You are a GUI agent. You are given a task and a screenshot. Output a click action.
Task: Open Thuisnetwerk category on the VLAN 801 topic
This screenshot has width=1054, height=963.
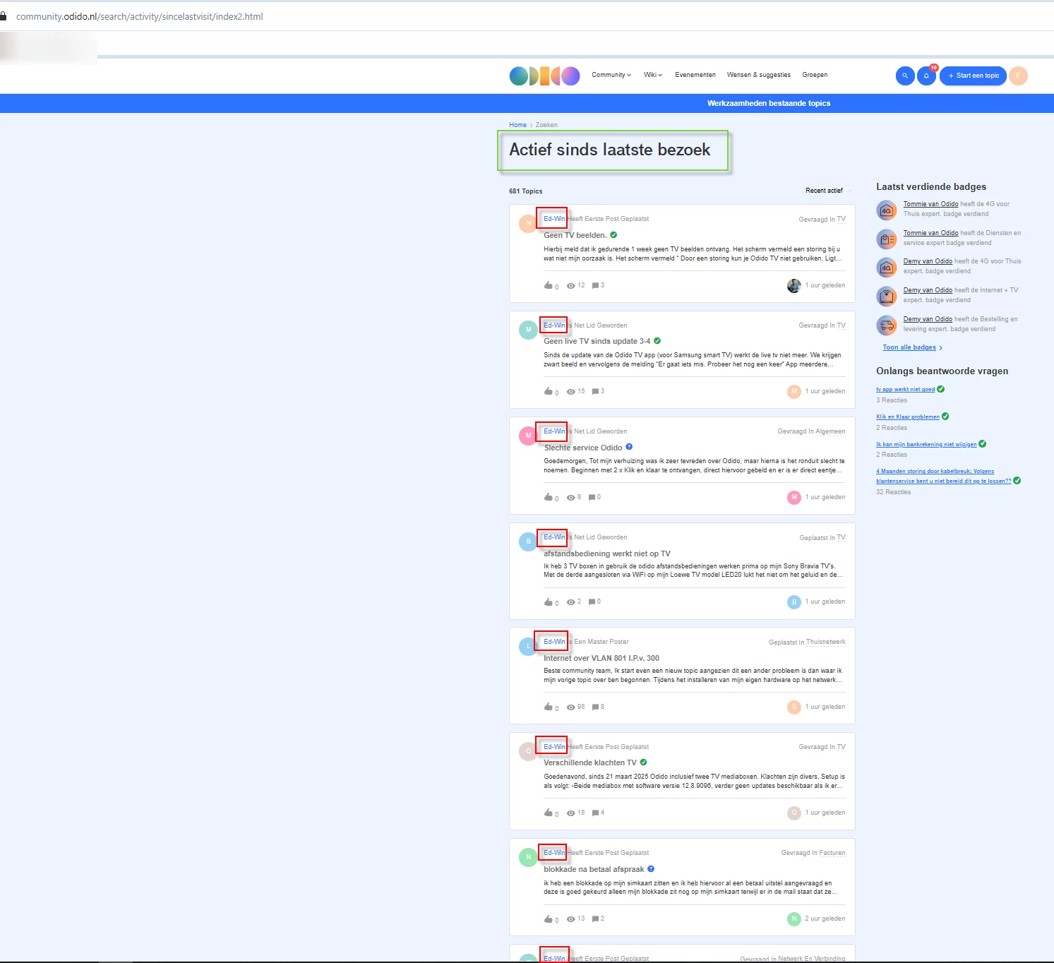coord(826,642)
